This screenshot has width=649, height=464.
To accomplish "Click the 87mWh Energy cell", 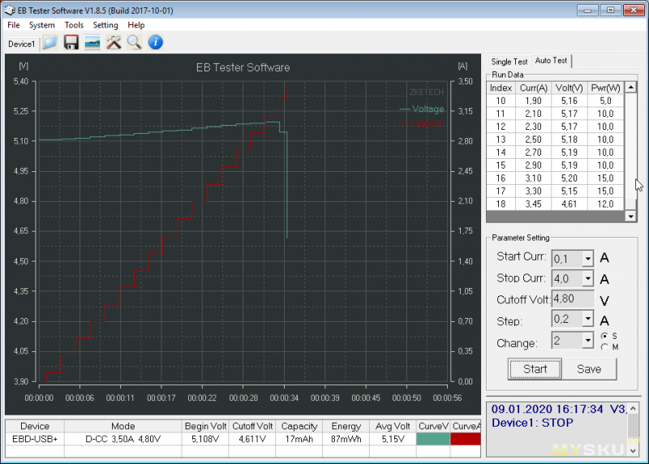I will point(346,439).
